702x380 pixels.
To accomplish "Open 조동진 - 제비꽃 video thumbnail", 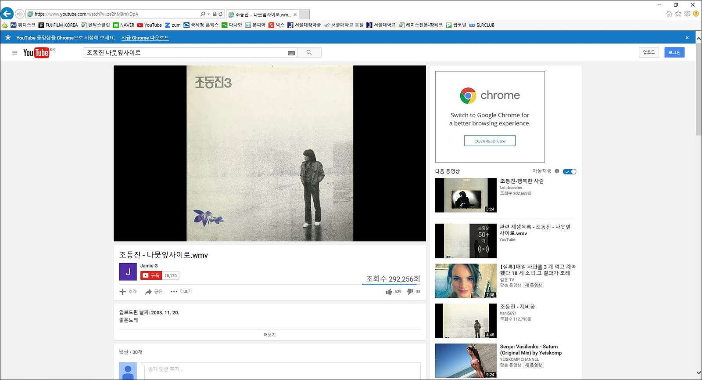I will pos(466,321).
